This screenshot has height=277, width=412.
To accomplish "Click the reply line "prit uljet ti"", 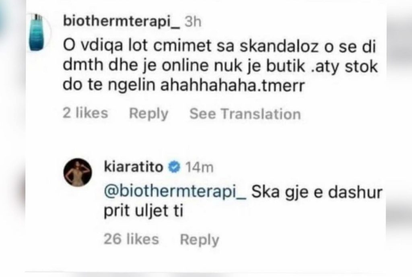I will point(144,211).
